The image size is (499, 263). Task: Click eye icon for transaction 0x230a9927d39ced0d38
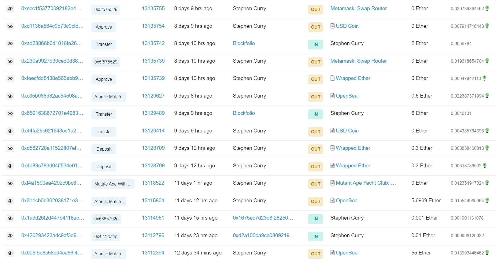(x=10, y=61)
